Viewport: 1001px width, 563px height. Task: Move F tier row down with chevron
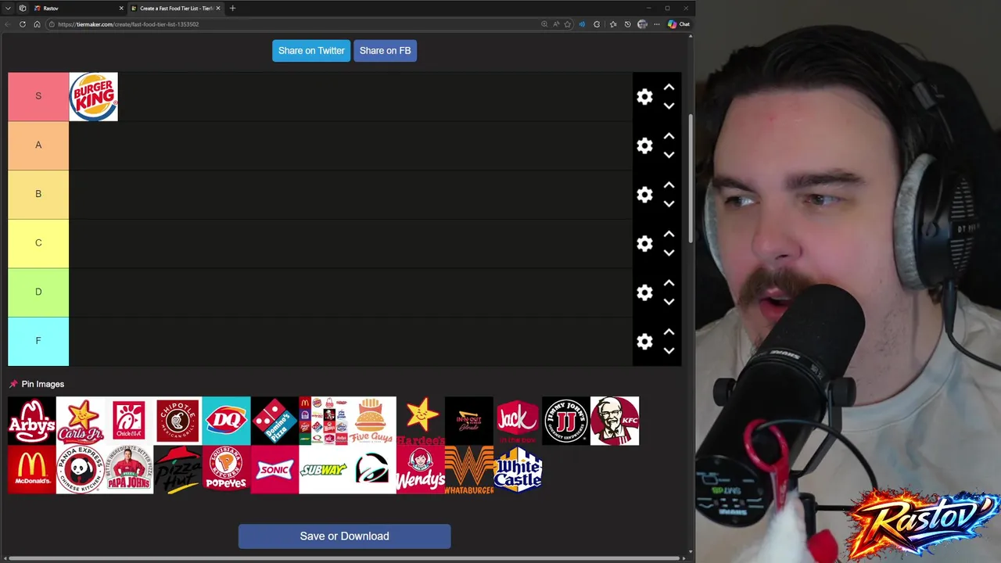coord(669,351)
